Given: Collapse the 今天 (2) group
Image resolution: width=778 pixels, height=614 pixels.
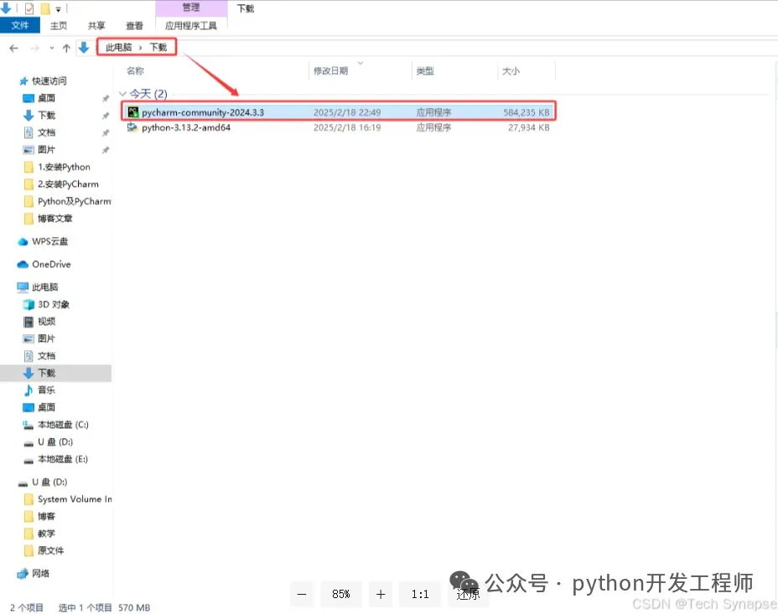Looking at the screenshot, I should (x=122, y=94).
